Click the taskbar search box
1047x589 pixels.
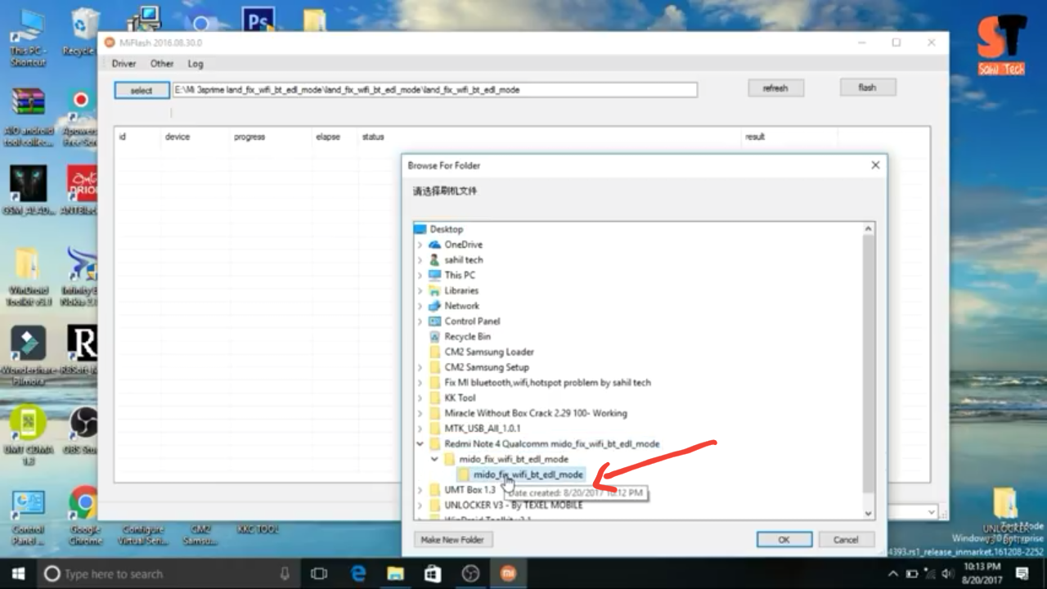coord(169,573)
